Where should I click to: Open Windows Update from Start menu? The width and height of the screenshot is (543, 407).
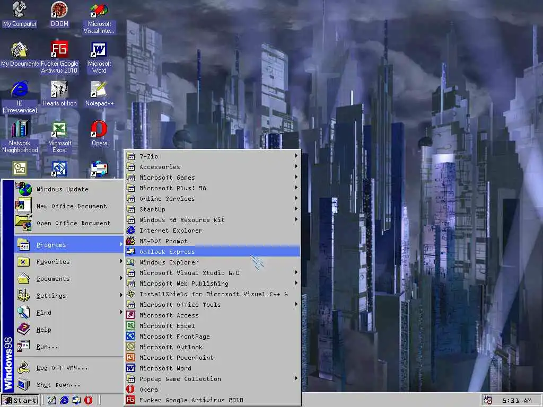69,189
